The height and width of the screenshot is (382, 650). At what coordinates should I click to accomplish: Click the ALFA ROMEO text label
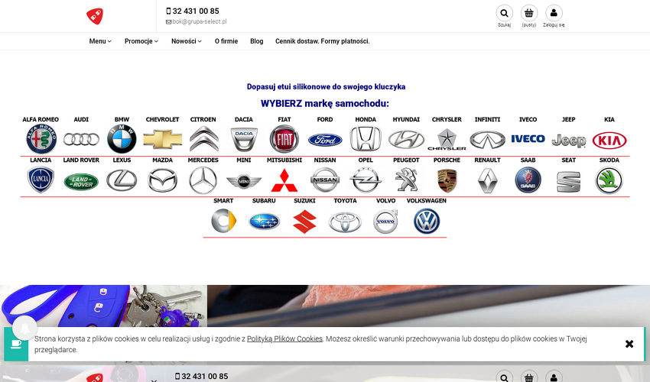[x=41, y=119]
